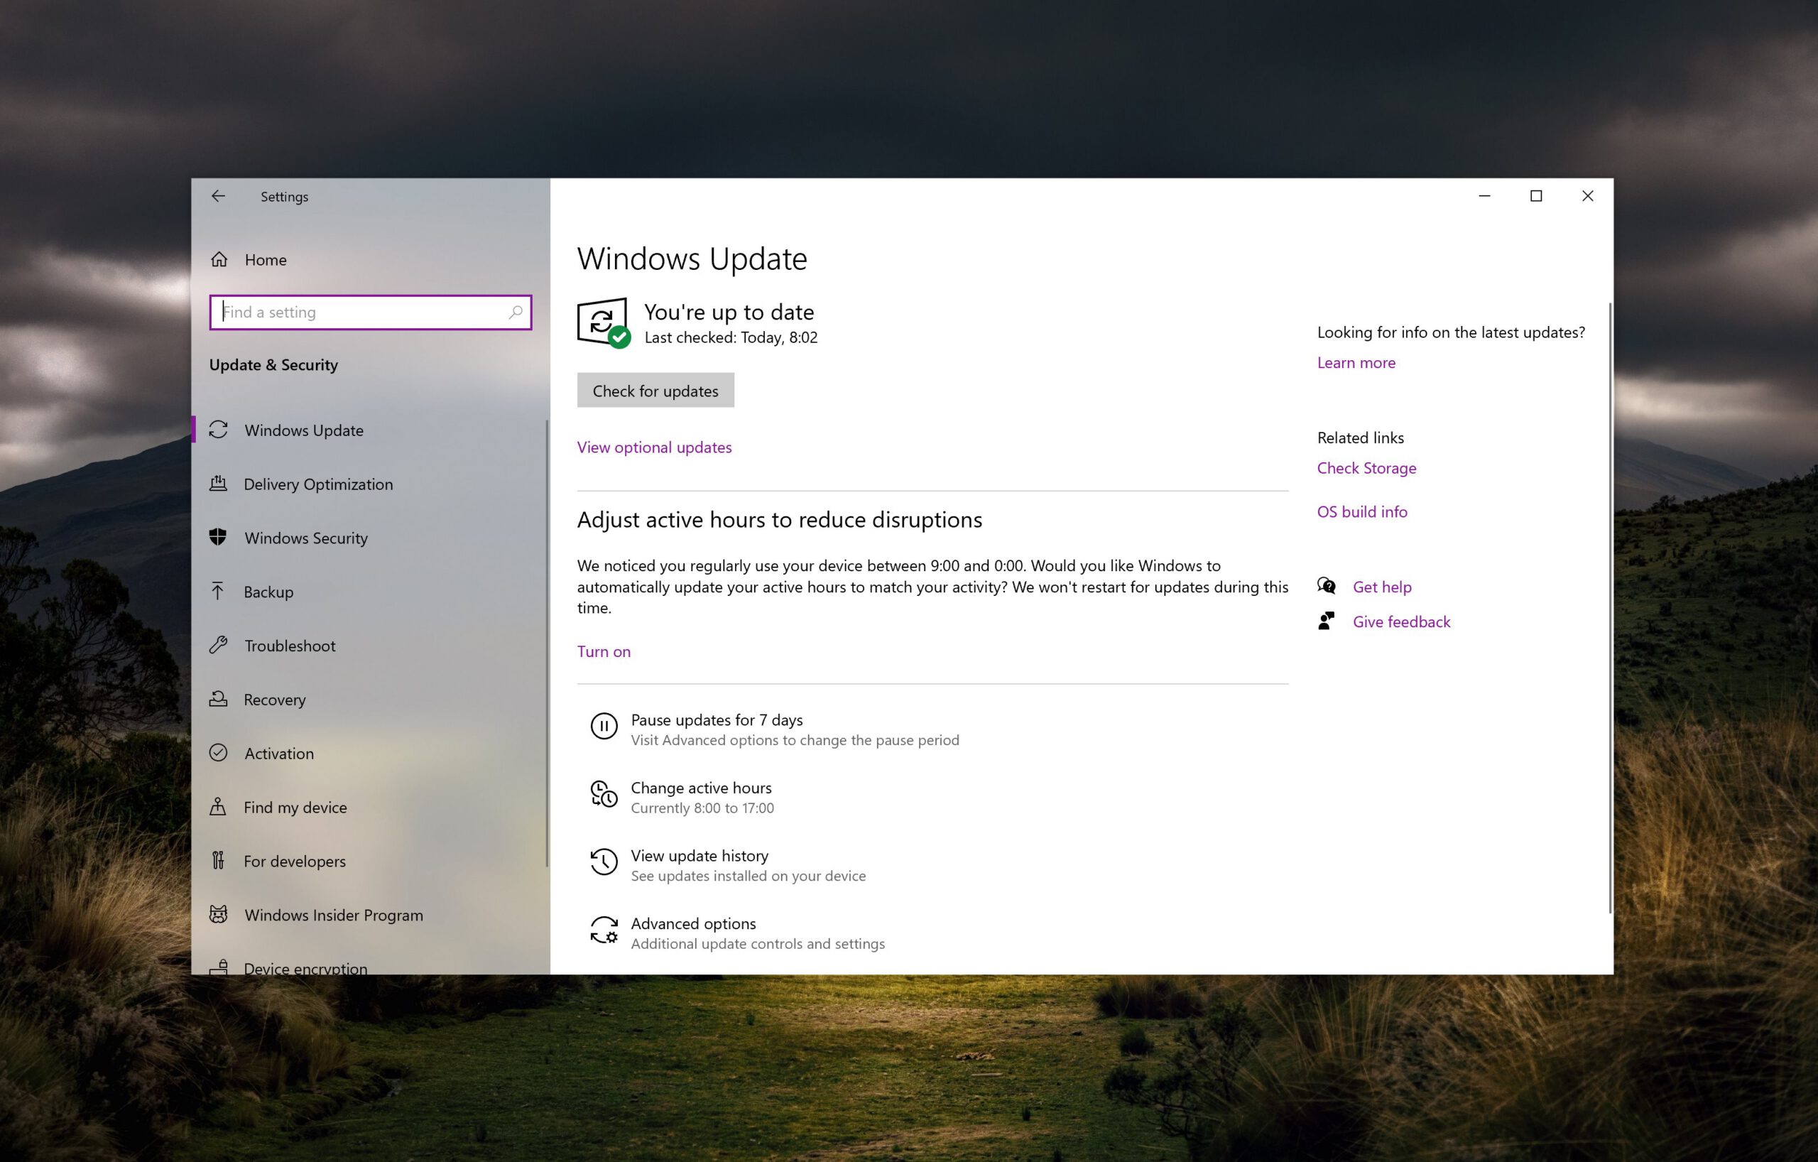1818x1162 pixels.
Task: Open OS build info link
Action: [x=1362, y=512]
